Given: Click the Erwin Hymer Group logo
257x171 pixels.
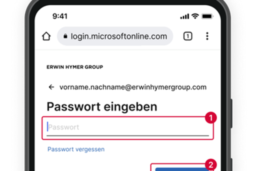Looking at the screenshot, I should tap(75, 67).
